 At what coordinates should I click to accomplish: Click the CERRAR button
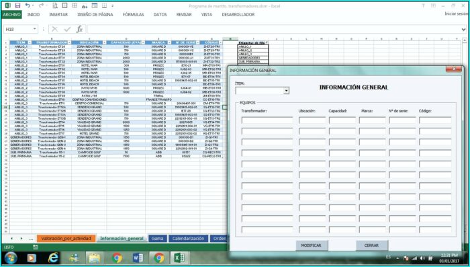pyautogui.click(x=372, y=245)
